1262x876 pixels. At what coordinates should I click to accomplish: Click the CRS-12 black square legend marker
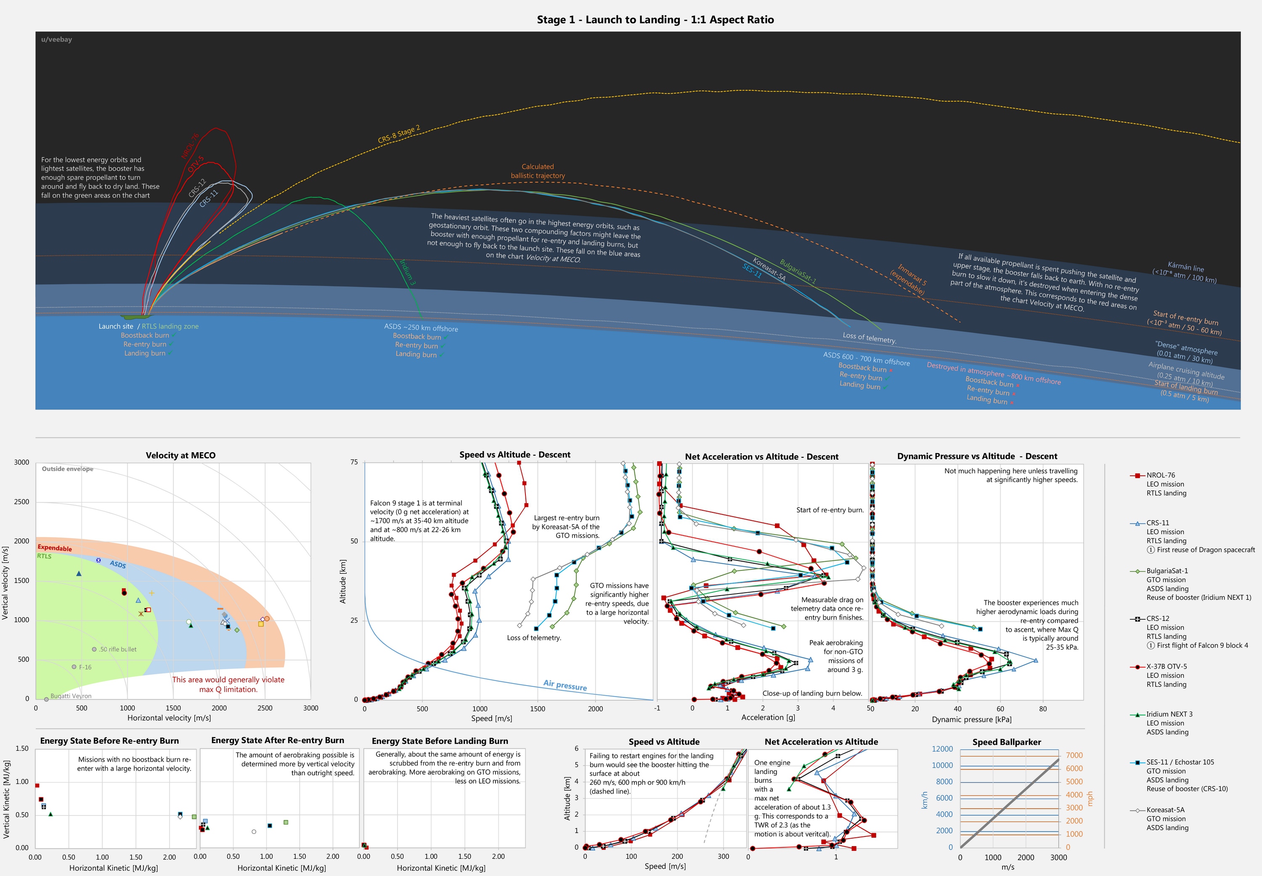[x=1137, y=619]
